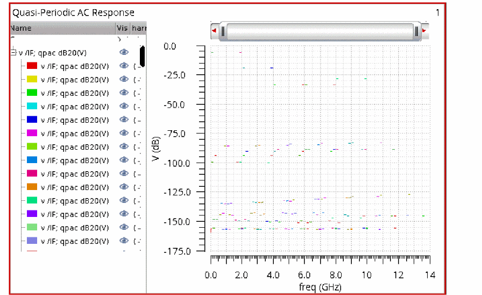This screenshot has width=482, height=295.
Task: Collapse the v /IF qpac dB20(V) tree group
Action: point(13,52)
